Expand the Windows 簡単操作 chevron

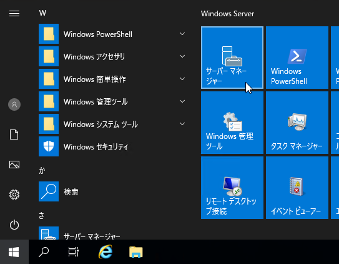(x=182, y=79)
